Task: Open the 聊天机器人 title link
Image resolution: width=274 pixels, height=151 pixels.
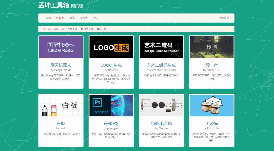Action: pos(61,65)
